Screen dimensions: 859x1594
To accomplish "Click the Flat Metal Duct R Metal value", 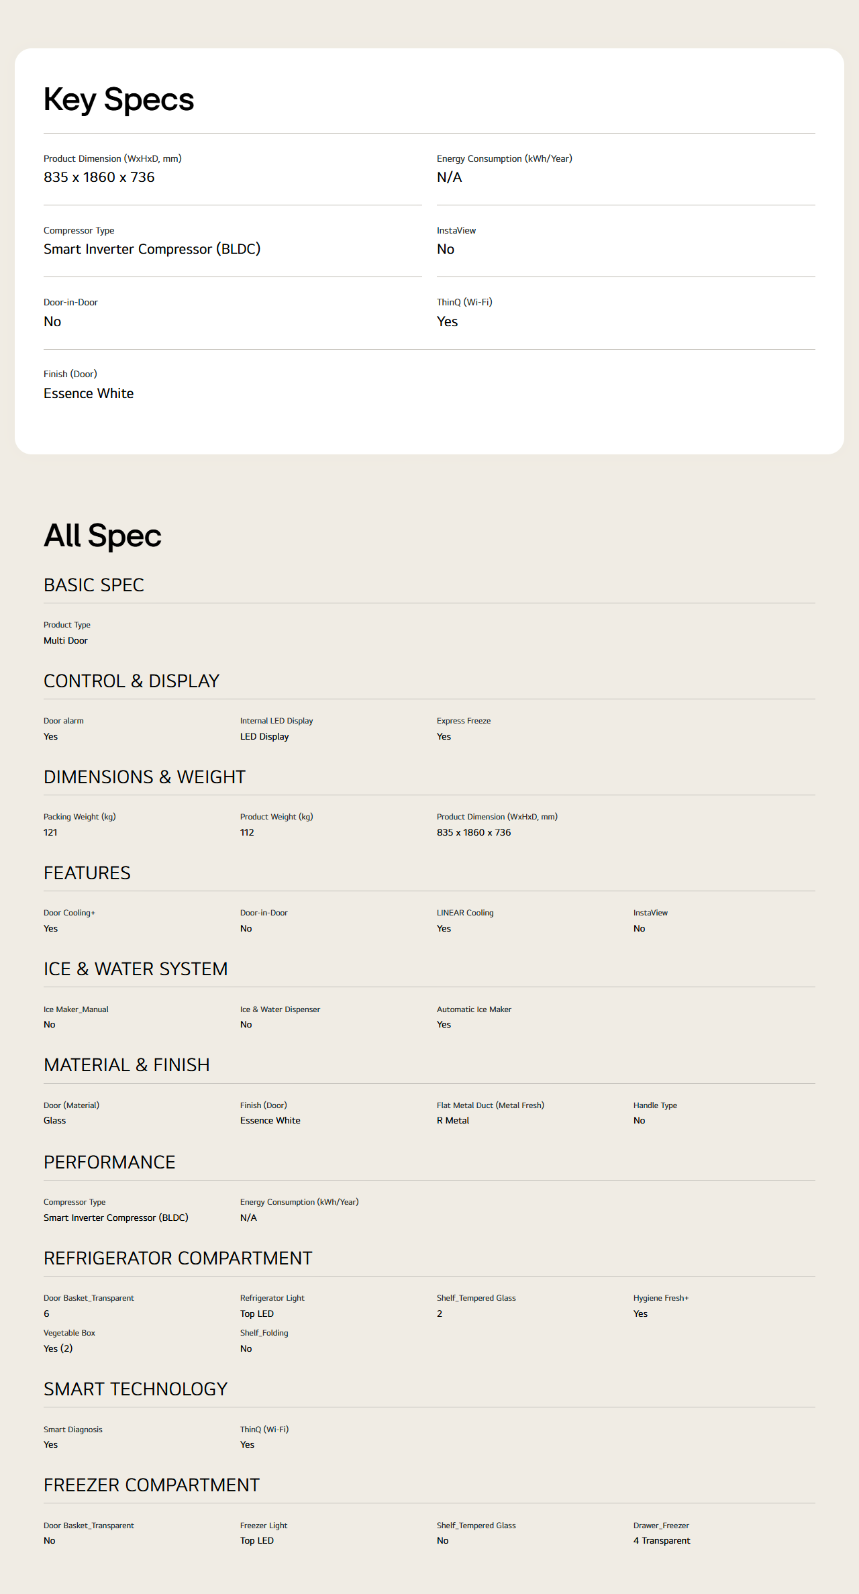I will 453,1120.
